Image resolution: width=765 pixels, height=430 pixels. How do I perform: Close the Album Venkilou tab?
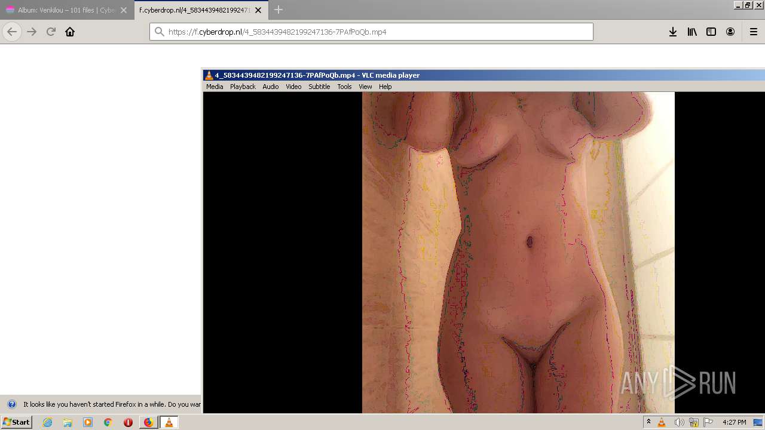tap(124, 10)
